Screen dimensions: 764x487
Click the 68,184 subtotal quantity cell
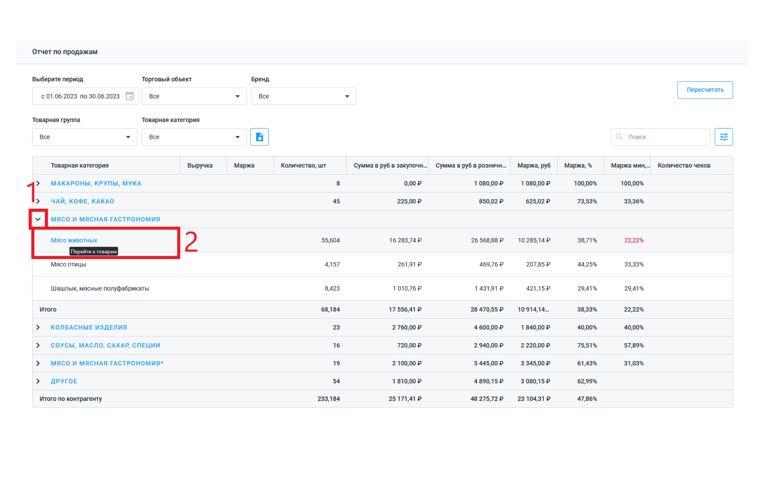(330, 310)
